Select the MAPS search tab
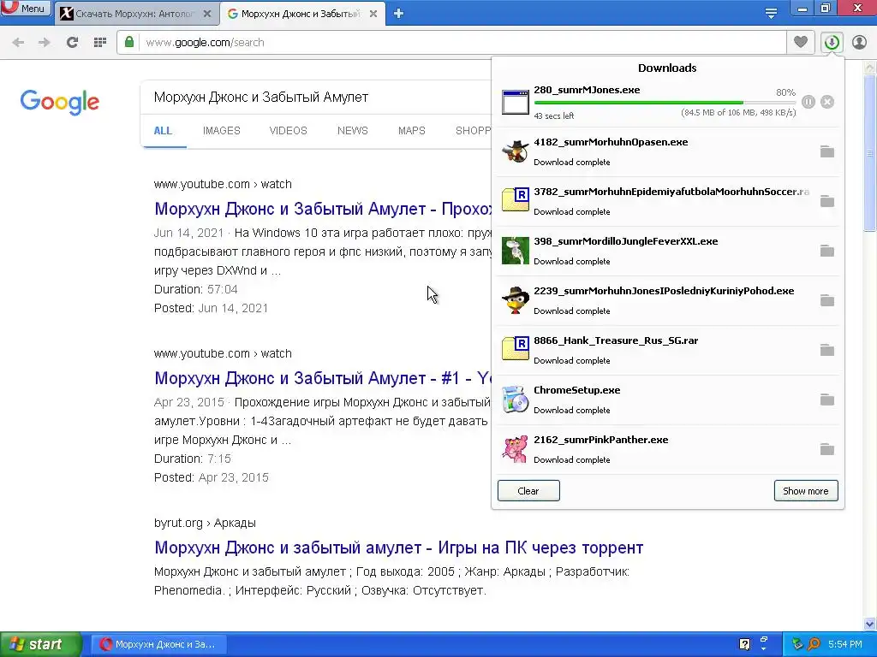This screenshot has width=877, height=657. point(412,131)
